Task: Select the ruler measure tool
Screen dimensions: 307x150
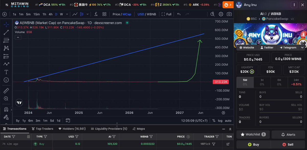Action: coord(6,91)
